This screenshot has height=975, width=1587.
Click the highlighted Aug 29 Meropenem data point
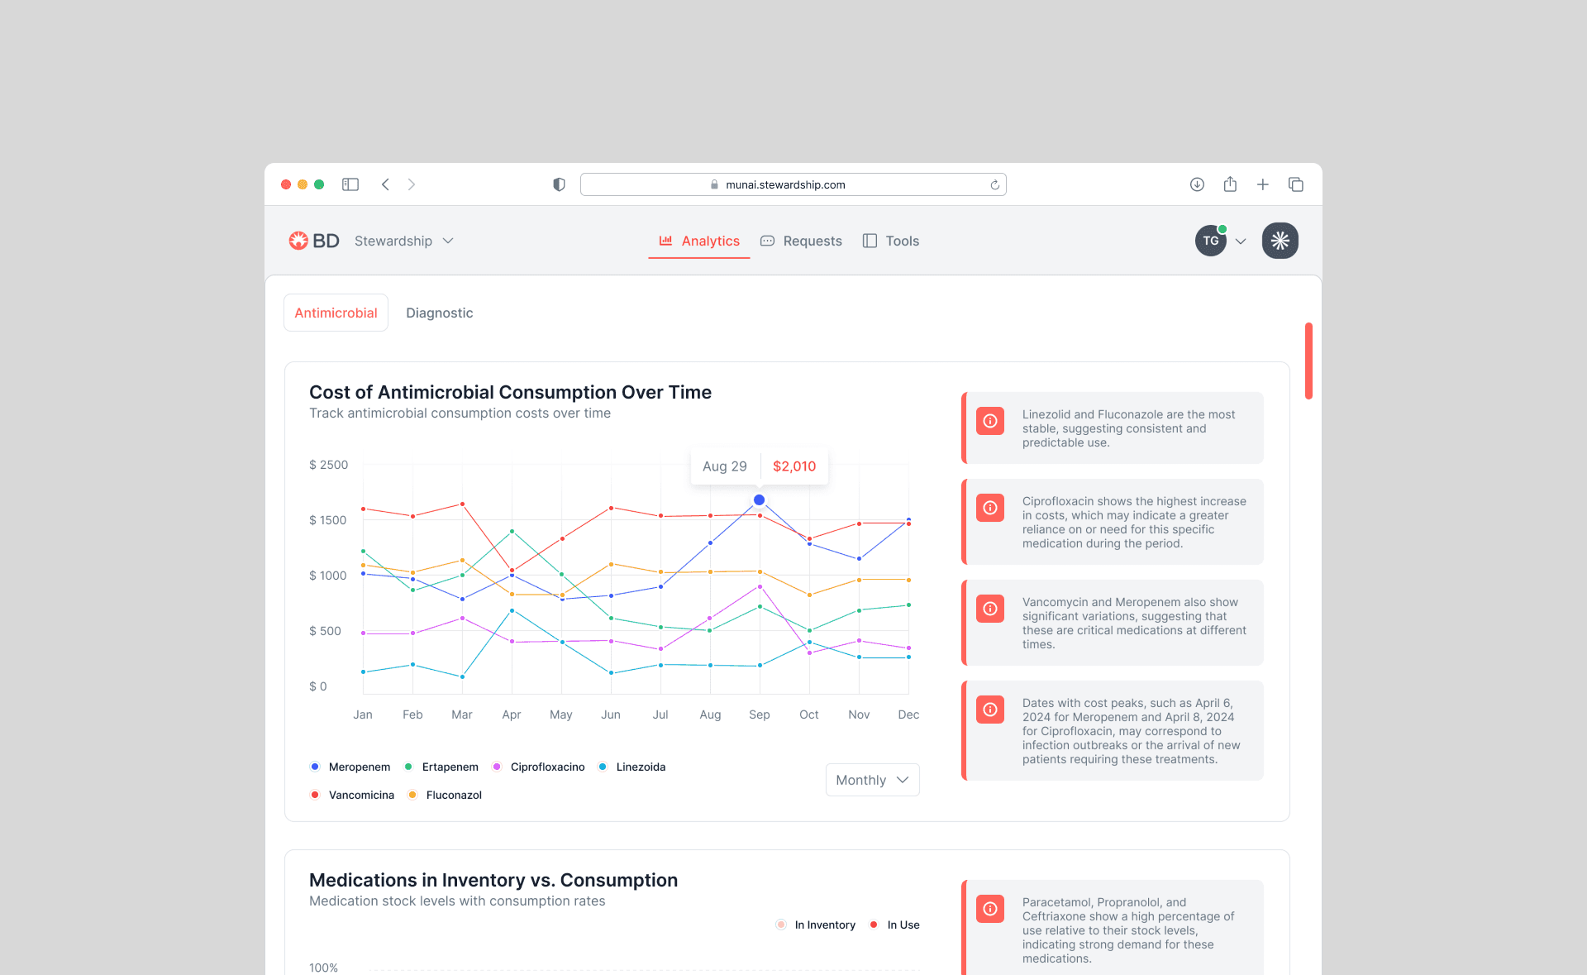tap(759, 499)
